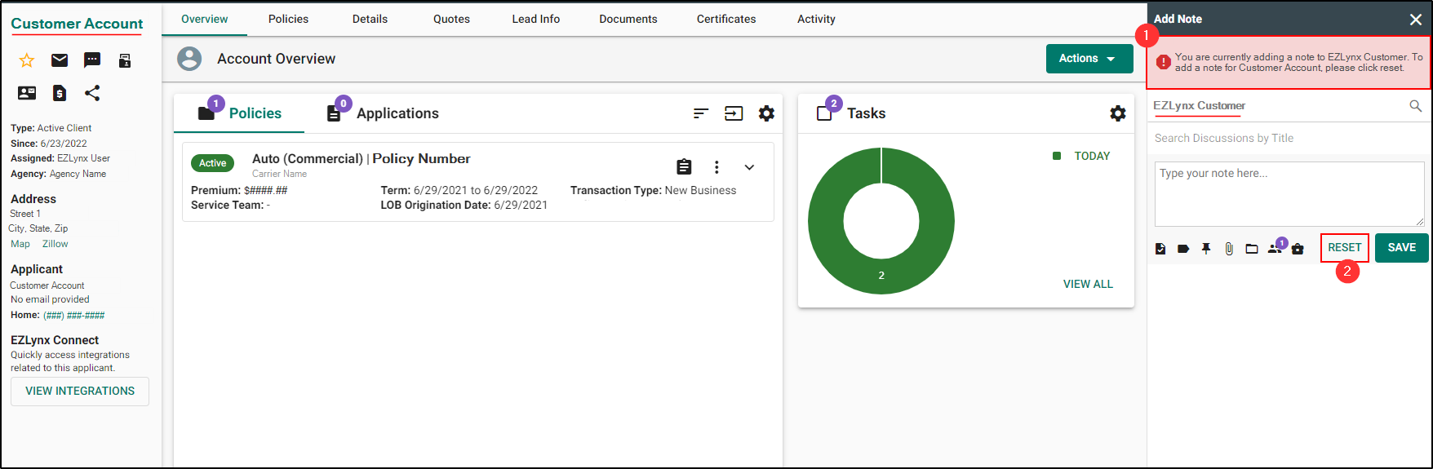The width and height of the screenshot is (1433, 469).
Task: Mark the account as favorite with the star
Action: click(27, 60)
